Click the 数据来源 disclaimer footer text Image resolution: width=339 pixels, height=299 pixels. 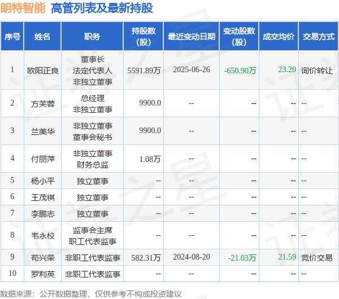(91, 294)
